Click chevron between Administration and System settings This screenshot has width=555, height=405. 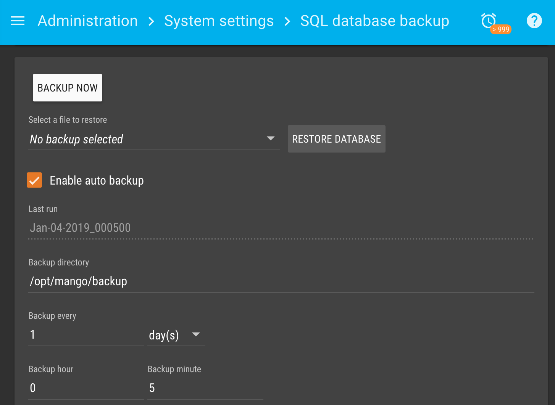click(x=151, y=21)
